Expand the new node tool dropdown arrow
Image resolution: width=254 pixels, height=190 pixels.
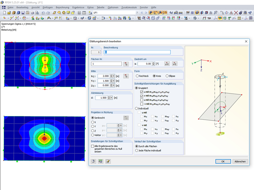click(x=8, y=18)
